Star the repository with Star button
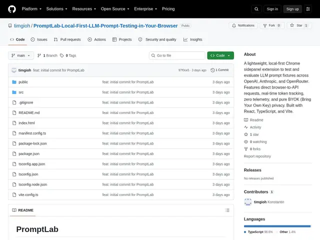This screenshot has height=240, width=320. [299, 25]
